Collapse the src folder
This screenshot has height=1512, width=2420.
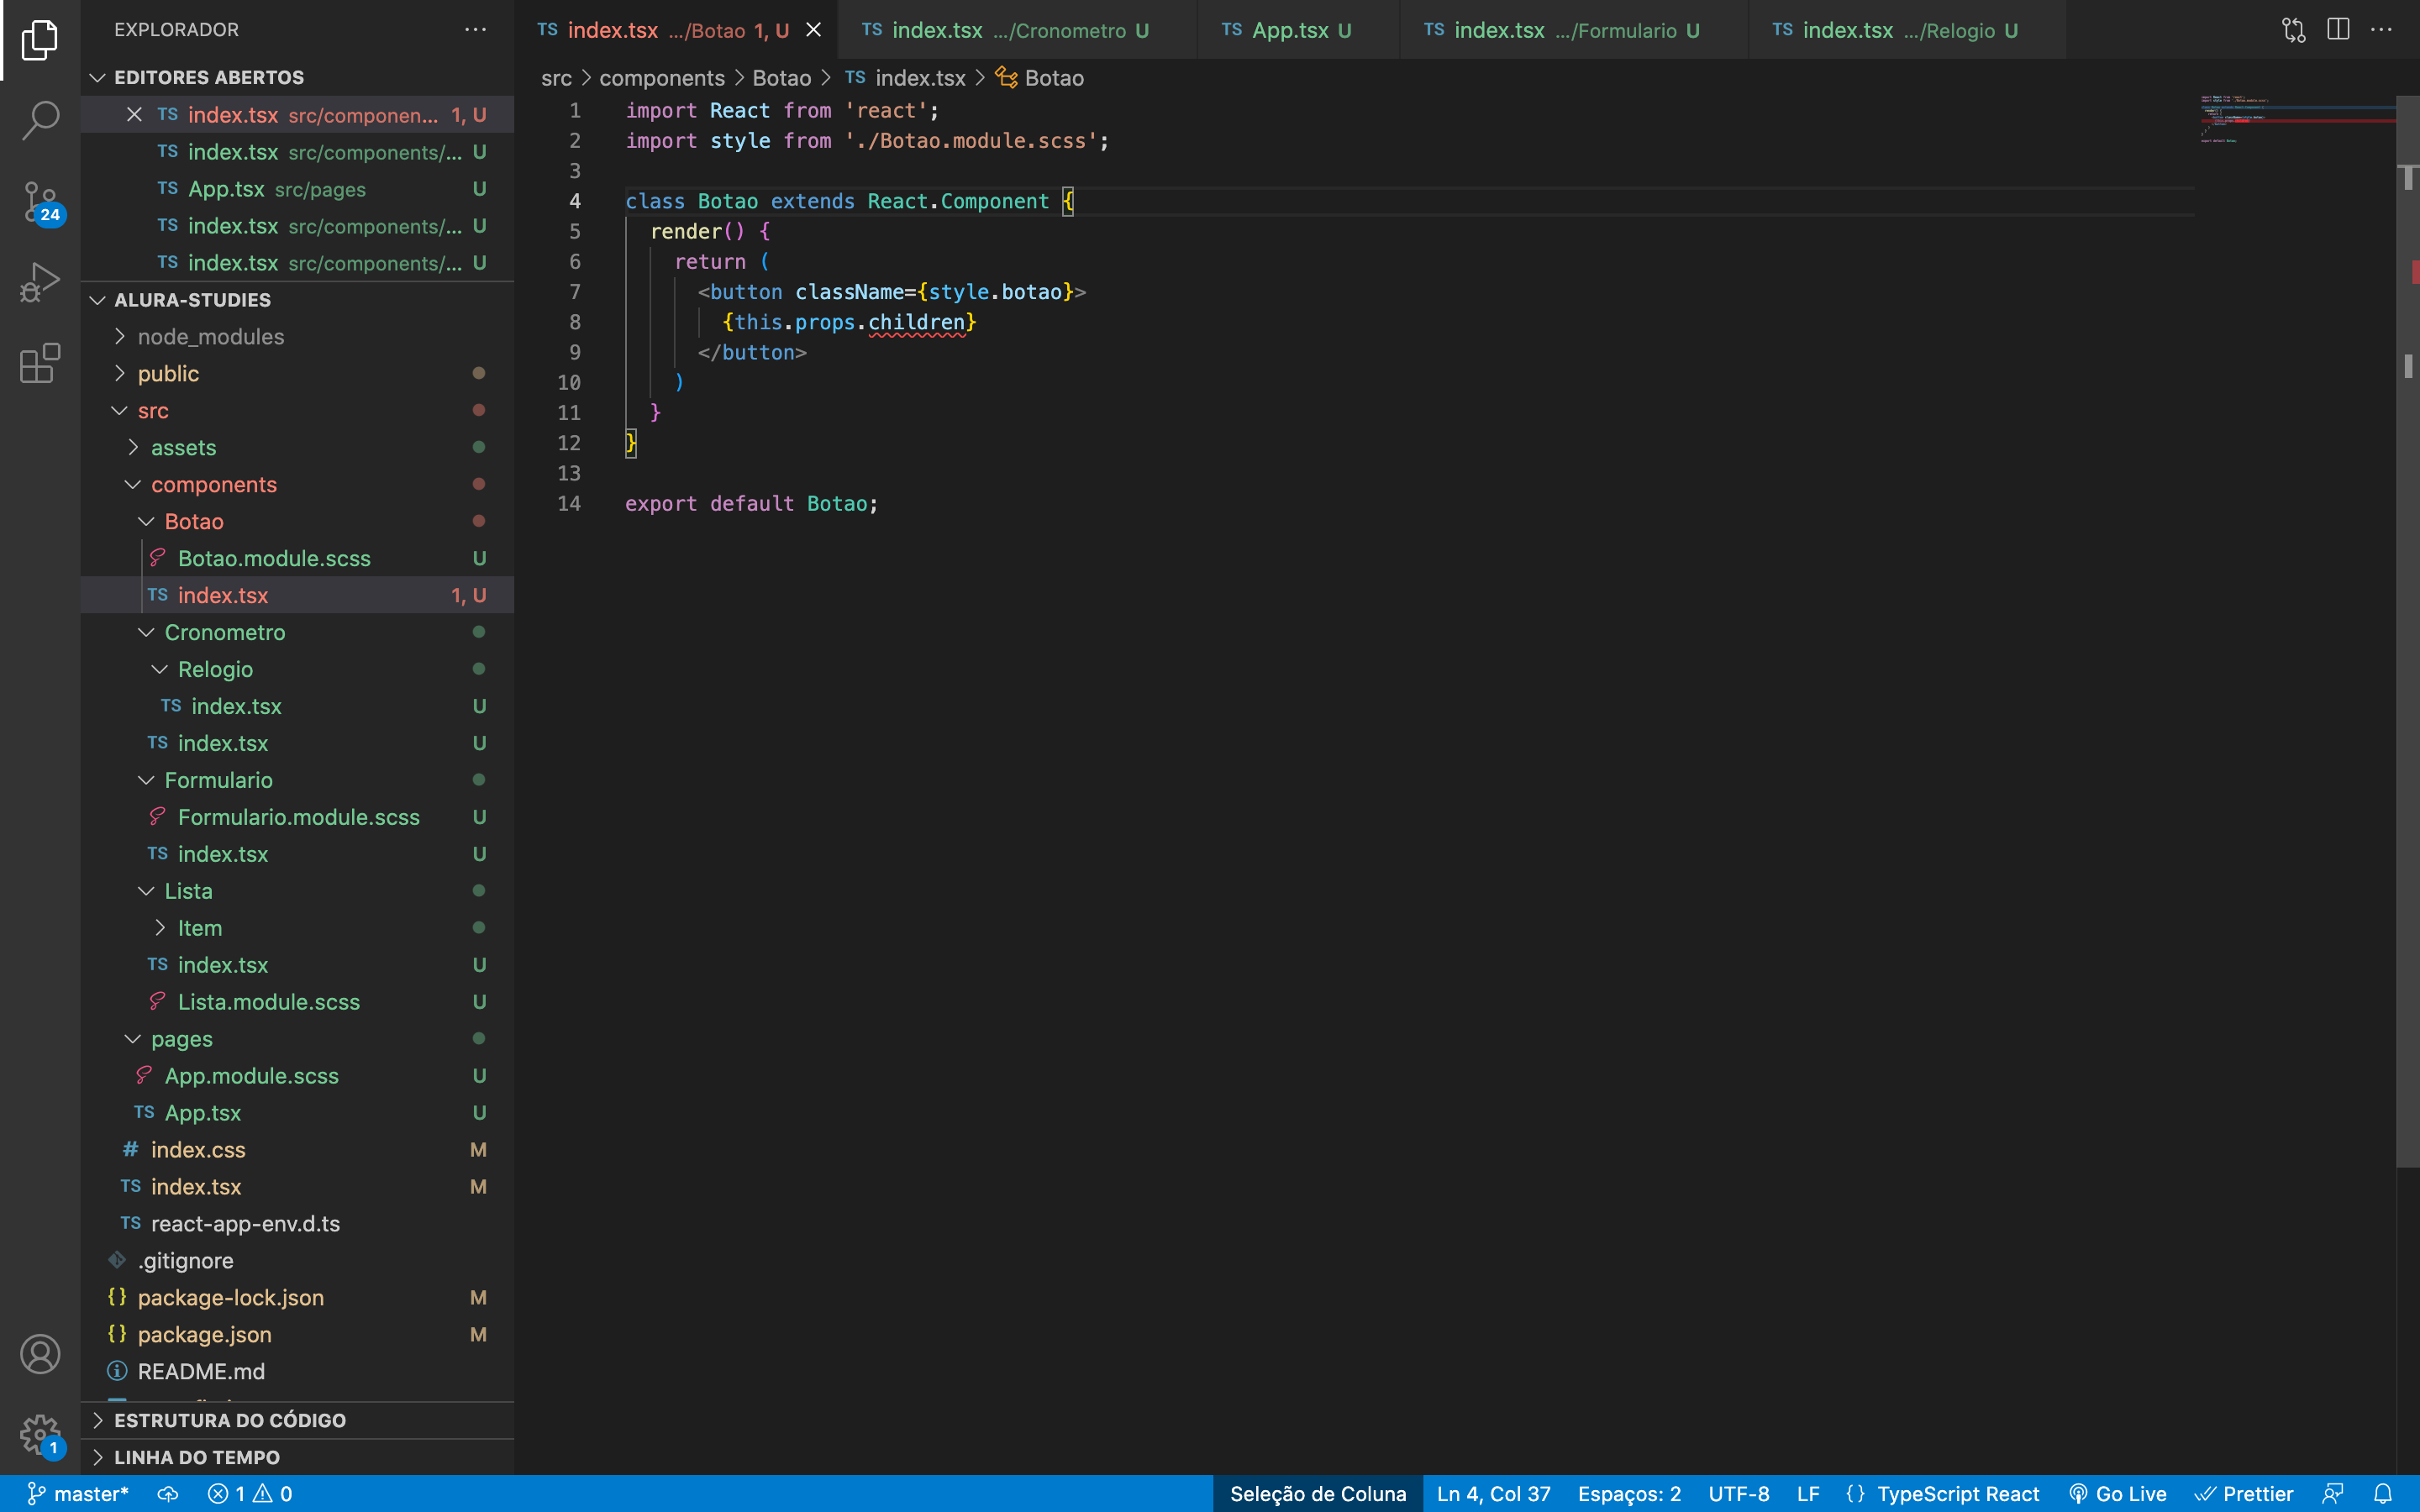(x=298, y=411)
